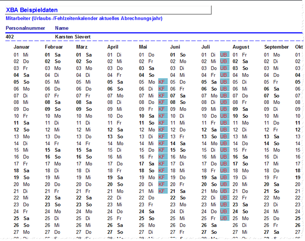Select März 16 So entry

point(84,157)
